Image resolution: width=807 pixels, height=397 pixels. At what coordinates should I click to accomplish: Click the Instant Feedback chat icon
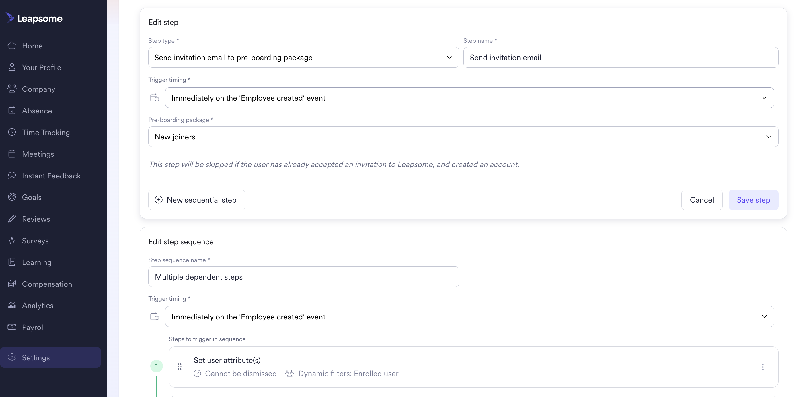click(12, 175)
